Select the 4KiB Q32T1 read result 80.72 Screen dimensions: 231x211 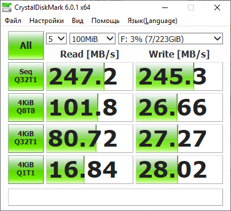coord(90,139)
